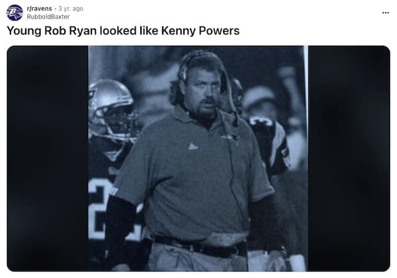Open the post titled "Young Rob Ryan looked like Kenny Powers"

[123, 31]
